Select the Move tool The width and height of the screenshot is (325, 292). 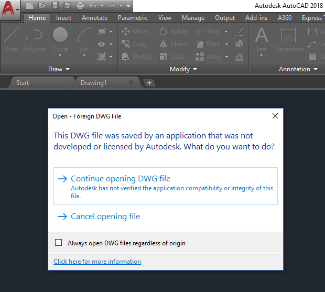click(135, 31)
